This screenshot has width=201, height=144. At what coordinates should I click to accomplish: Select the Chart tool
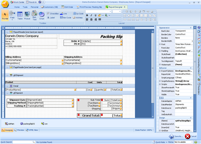(x=42, y=15)
